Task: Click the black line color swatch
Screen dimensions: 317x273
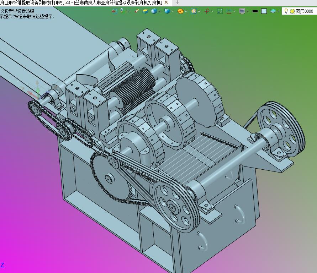Action: click(x=255, y=11)
